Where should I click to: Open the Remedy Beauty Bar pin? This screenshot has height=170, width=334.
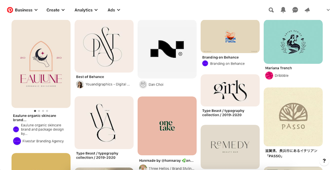[x=230, y=146]
